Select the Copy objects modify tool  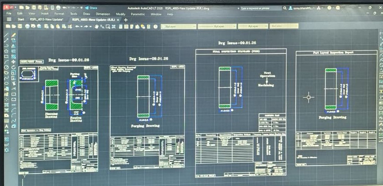(13, 40)
